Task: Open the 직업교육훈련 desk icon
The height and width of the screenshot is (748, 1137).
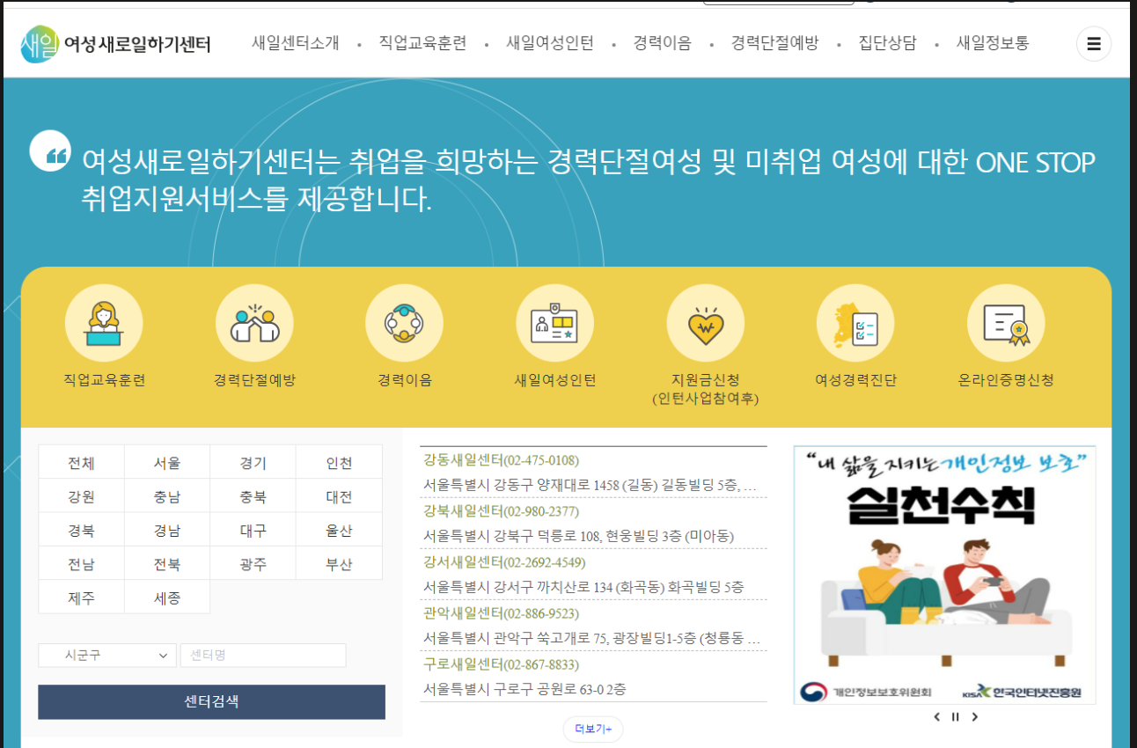Action: point(104,323)
